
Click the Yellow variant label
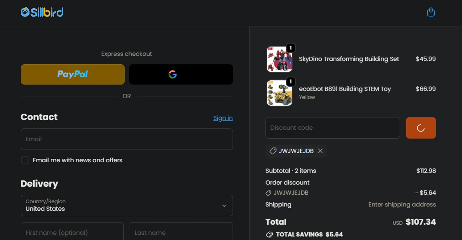click(x=307, y=97)
